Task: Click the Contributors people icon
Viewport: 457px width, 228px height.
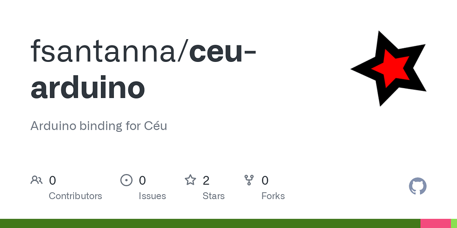Action: (x=37, y=180)
